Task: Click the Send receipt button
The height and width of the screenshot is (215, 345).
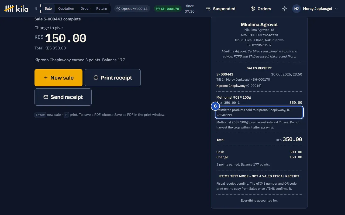Action: (x=63, y=97)
